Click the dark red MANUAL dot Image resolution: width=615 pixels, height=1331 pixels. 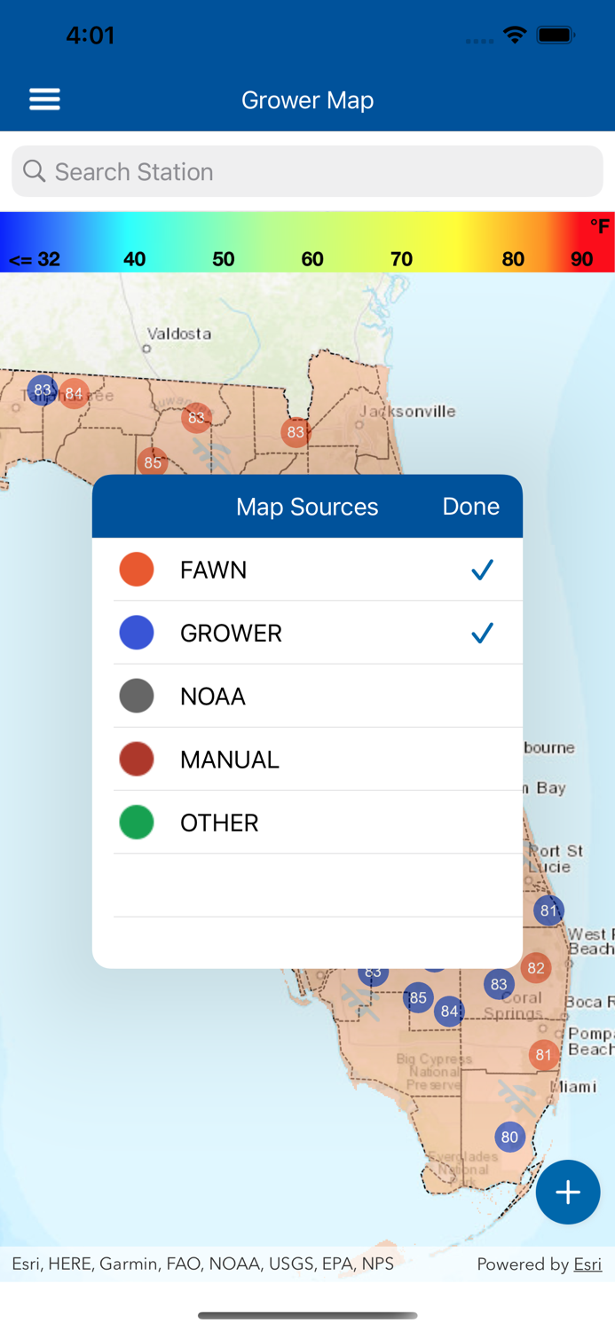(x=137, y=759)
